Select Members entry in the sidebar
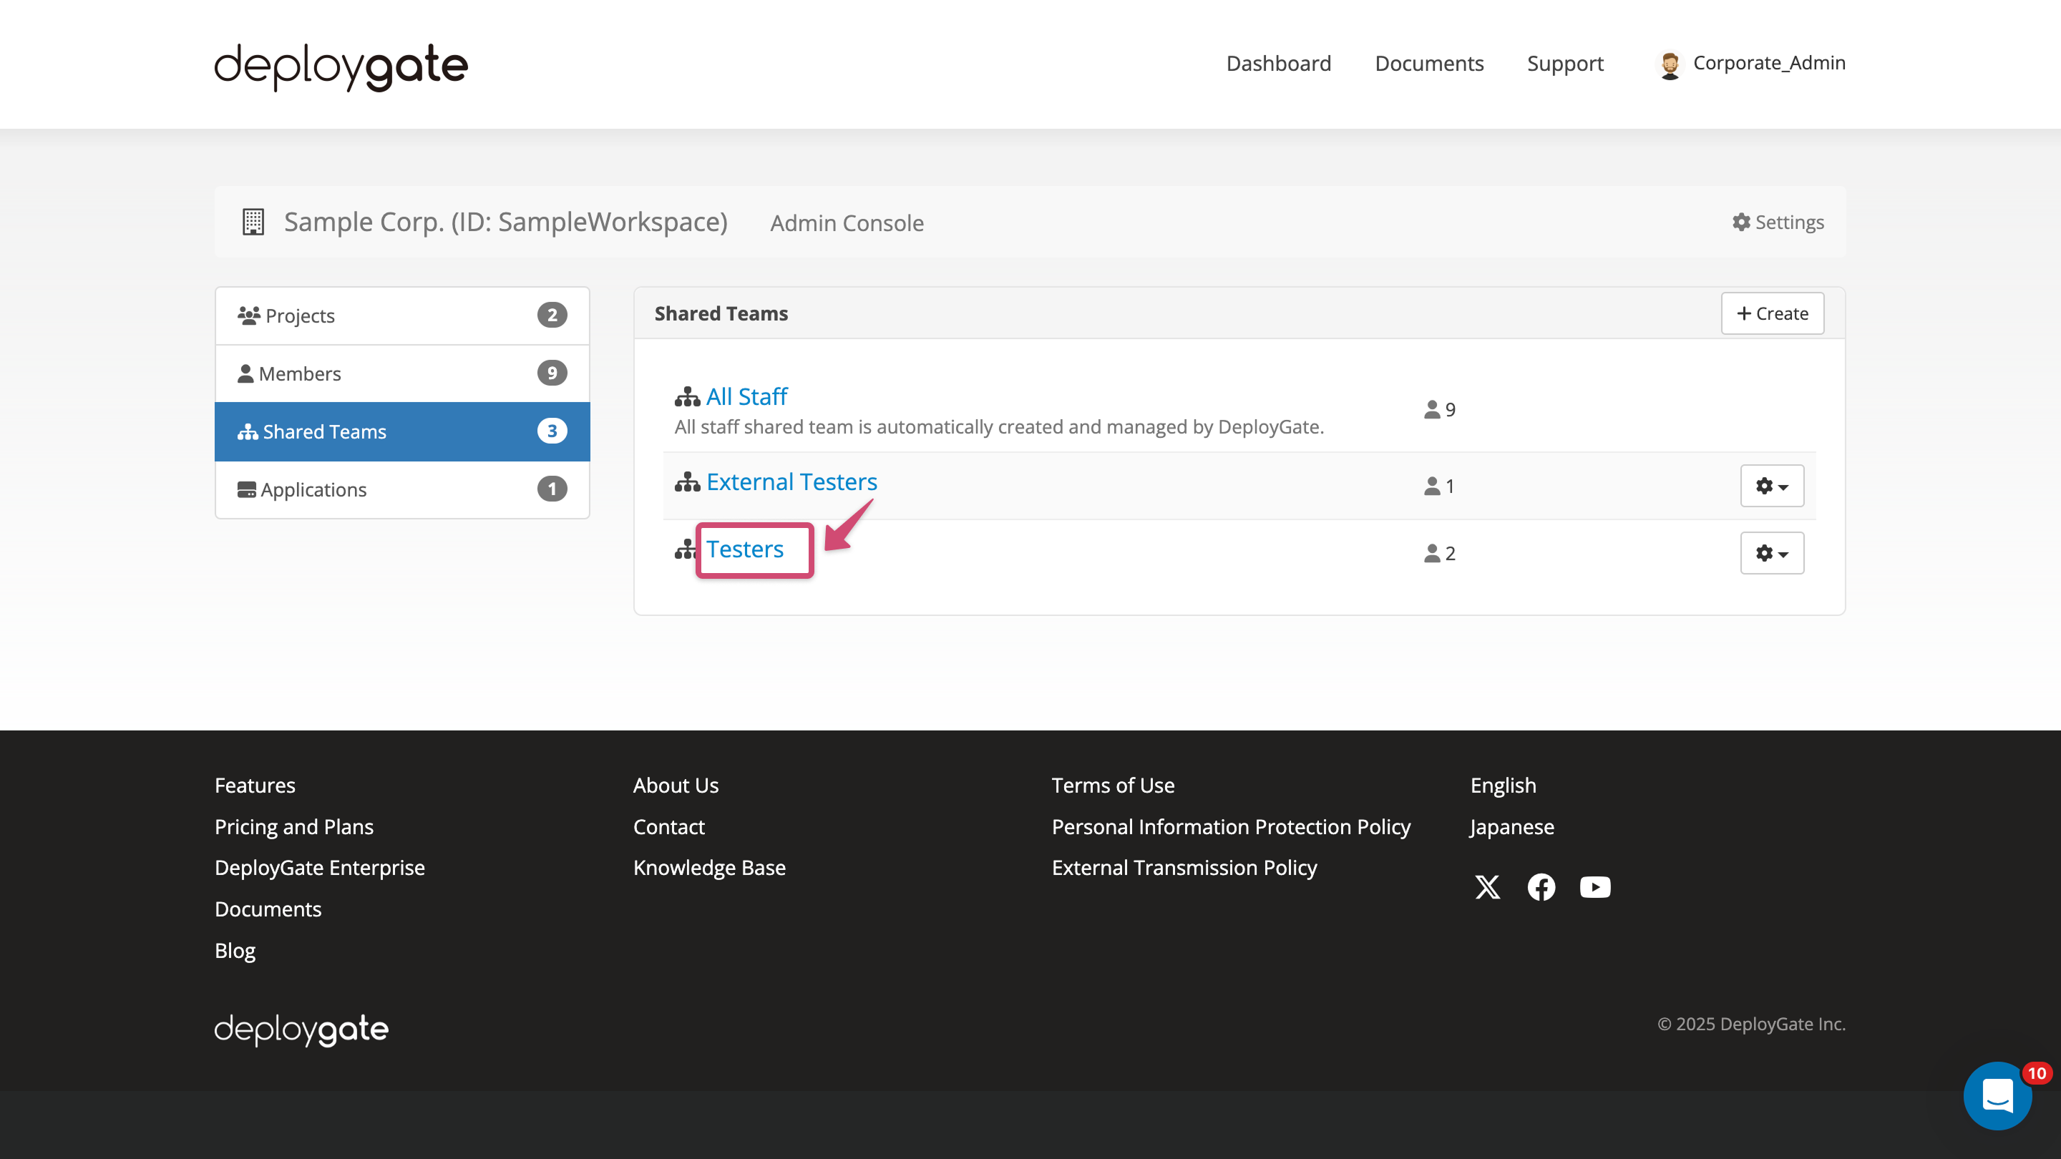 click(x=299, y=373)
